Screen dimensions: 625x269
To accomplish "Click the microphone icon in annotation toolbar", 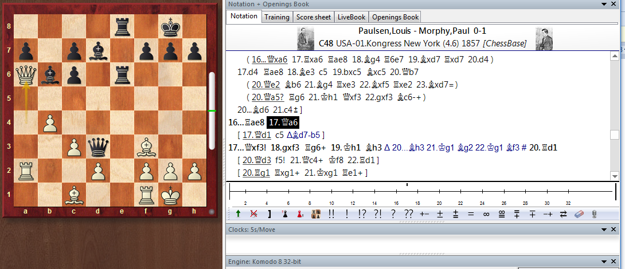I will (x=594, y=213).
